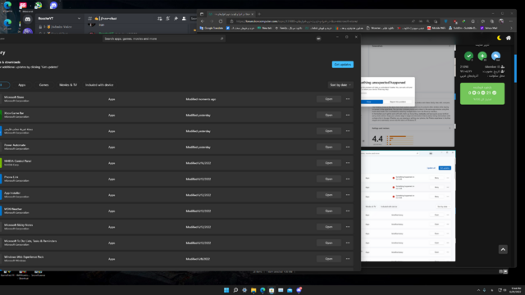Image resolution: width=525 pixels, height=295 pixels.
Task: Open pinned messages in Discord header
Action: (x=176, y=19)
